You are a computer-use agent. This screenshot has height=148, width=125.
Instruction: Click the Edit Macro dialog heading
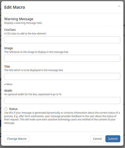14,7
